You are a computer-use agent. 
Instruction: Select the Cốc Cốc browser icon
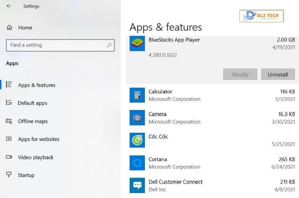(x=137, y=140)
